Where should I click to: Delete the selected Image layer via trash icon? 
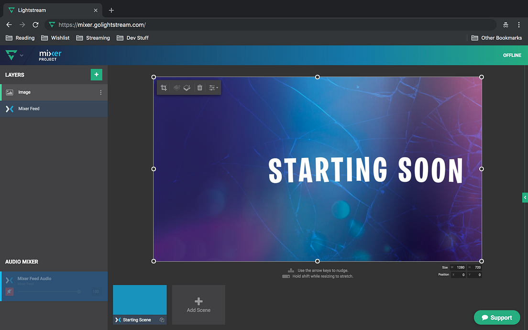point(199,88)
